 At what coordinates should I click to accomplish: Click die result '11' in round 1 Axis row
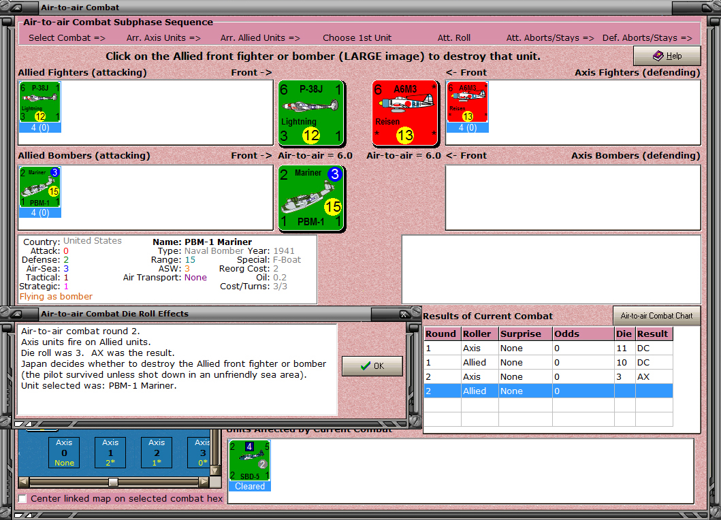[x=622, y=348]
